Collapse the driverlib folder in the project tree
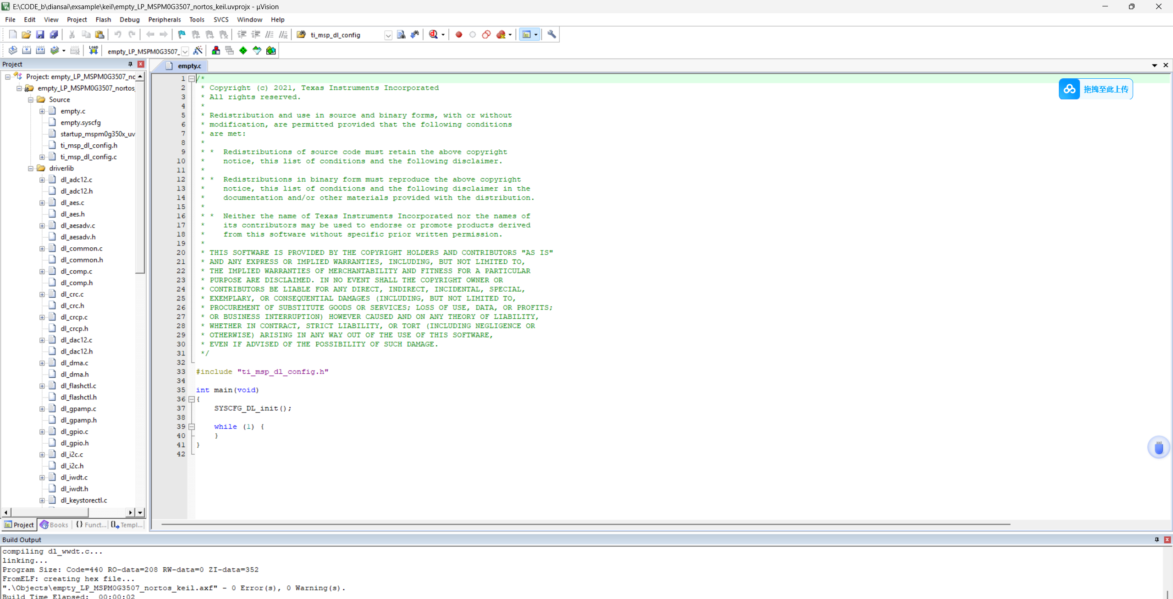The image size is (1173, 599). click(31, 169)
